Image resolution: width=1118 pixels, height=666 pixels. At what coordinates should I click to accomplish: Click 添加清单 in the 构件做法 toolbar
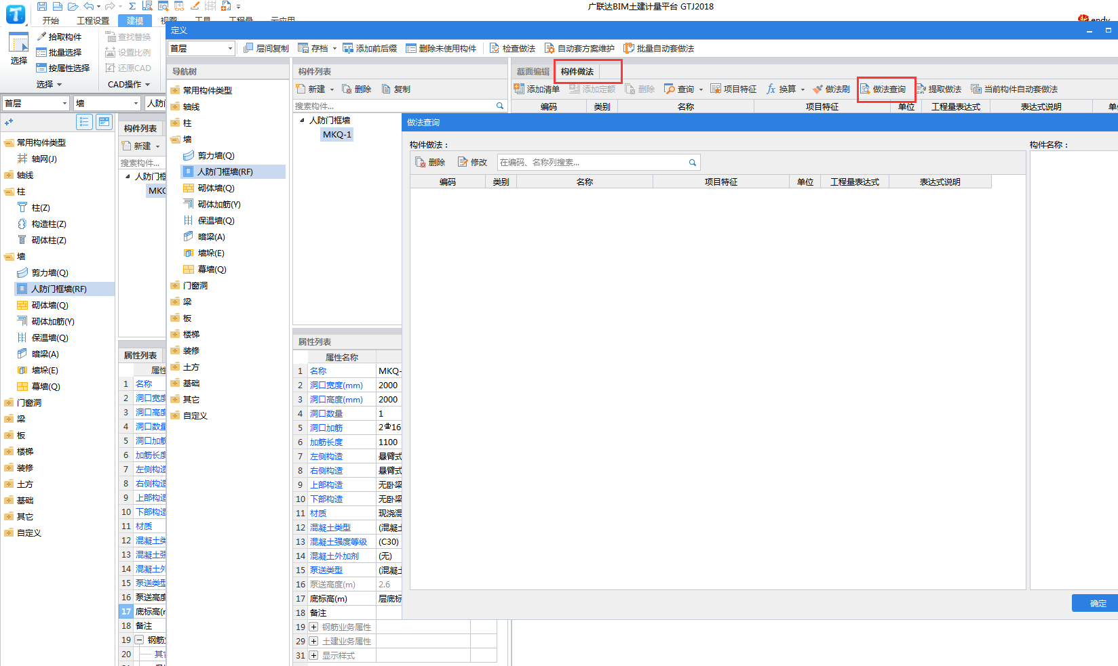point(537,89)
